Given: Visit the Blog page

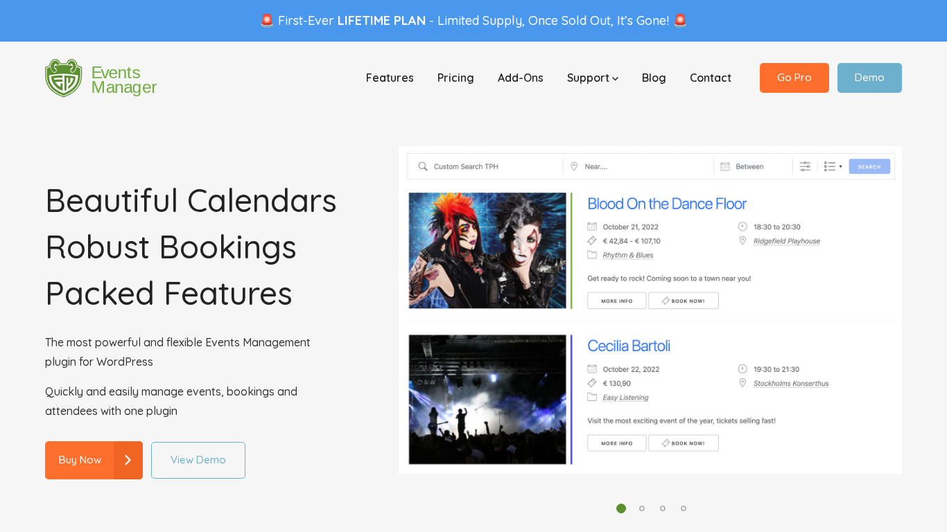Looking at the screenshot, I should tap(654, 78).
